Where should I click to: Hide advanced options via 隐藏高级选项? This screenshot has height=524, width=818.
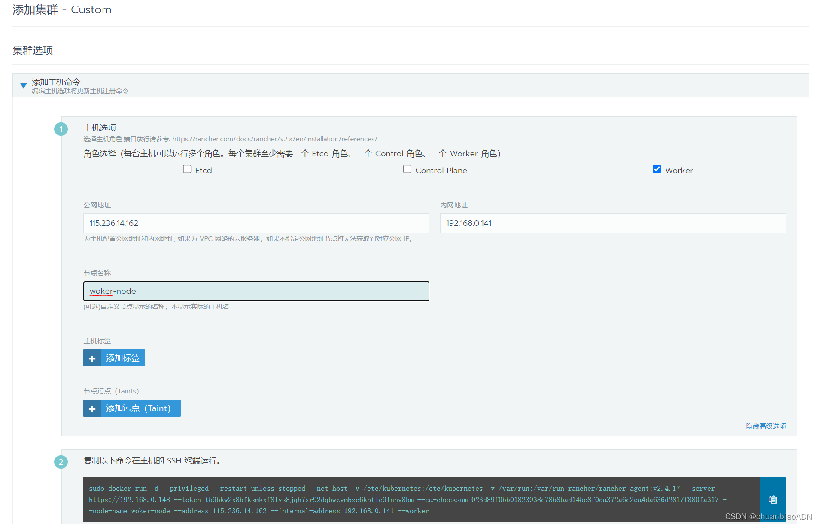pos(766,426)
